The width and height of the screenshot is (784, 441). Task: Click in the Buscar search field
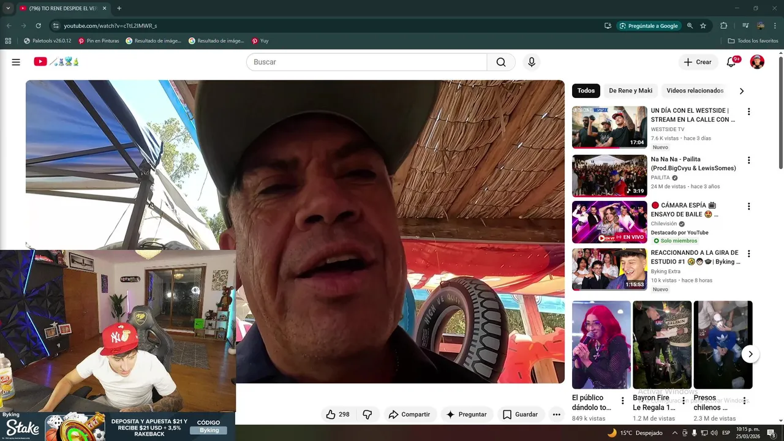366,62
